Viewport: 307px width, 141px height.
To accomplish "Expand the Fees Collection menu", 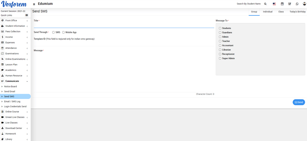I will (x=13, y=32).
